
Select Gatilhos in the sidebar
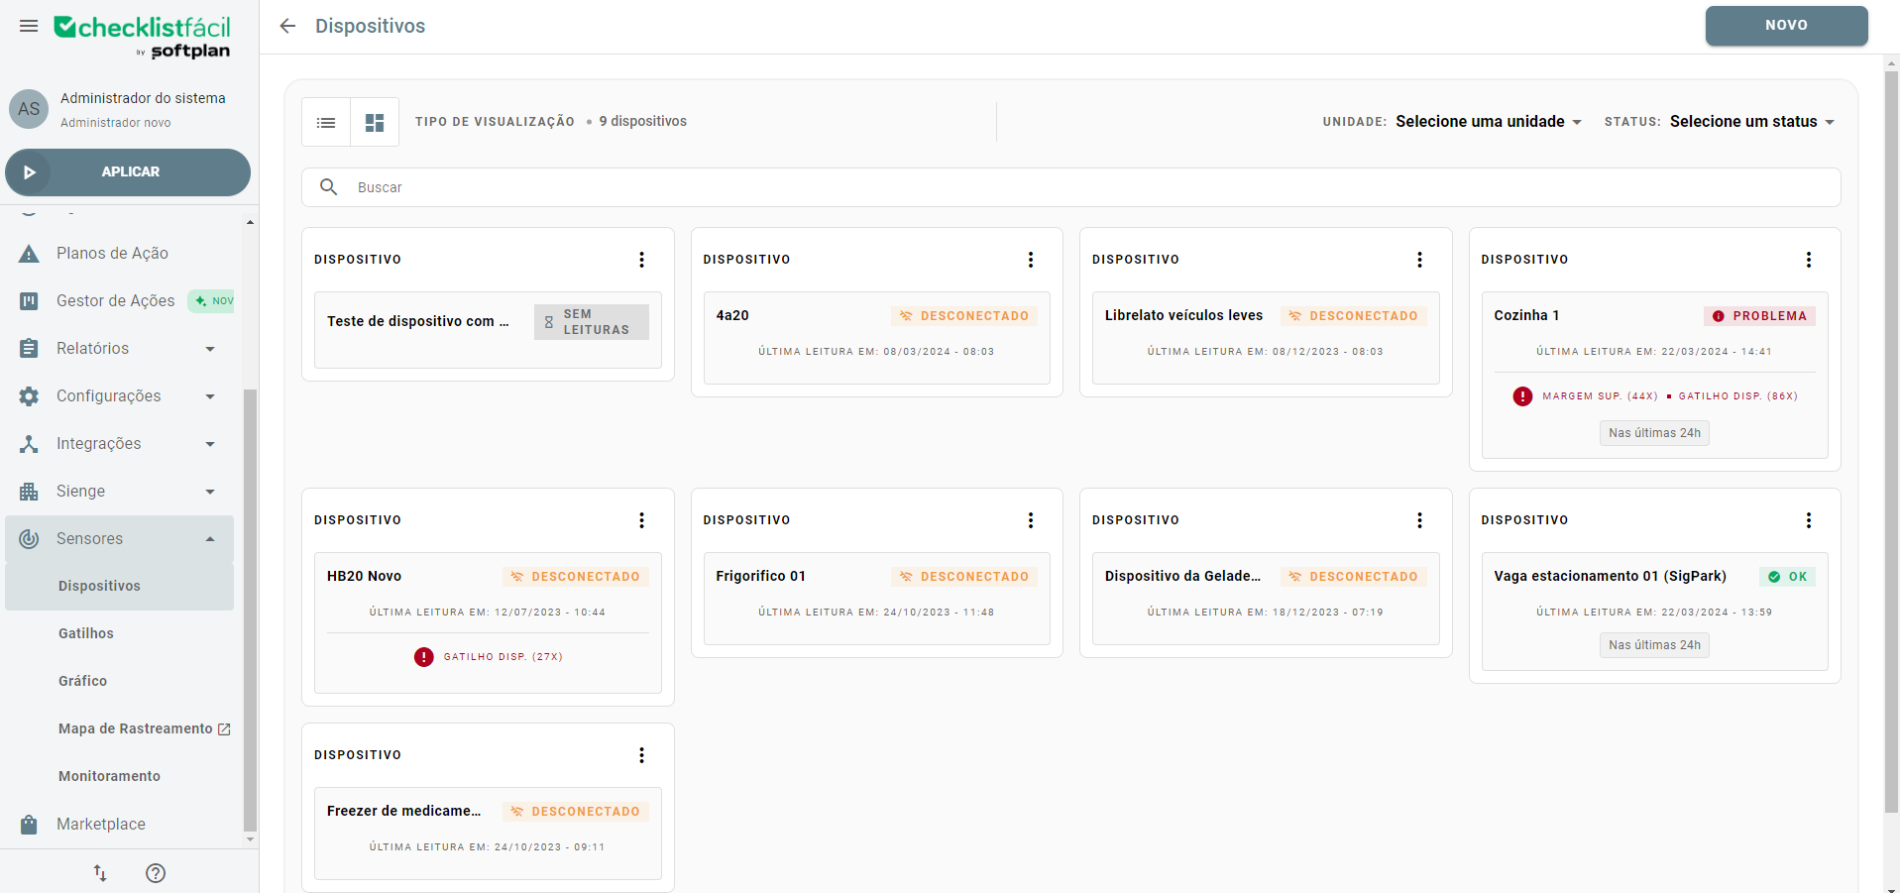[86, 632]
